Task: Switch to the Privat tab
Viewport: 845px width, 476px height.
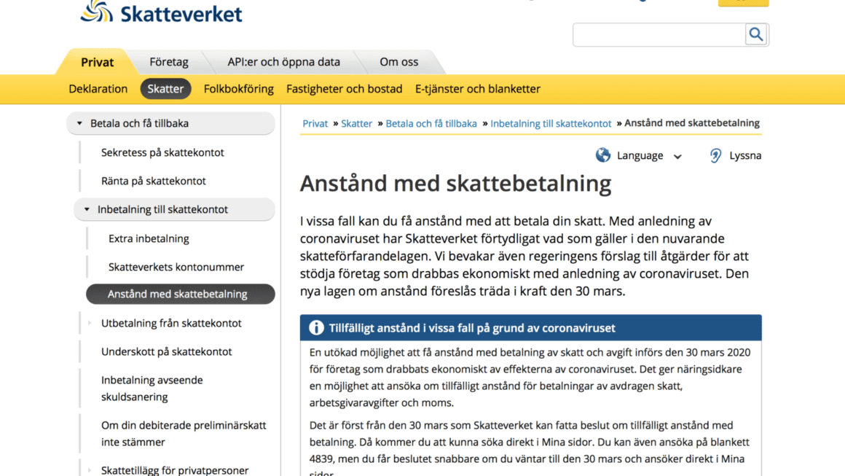Action: click(x=97, y=62)
